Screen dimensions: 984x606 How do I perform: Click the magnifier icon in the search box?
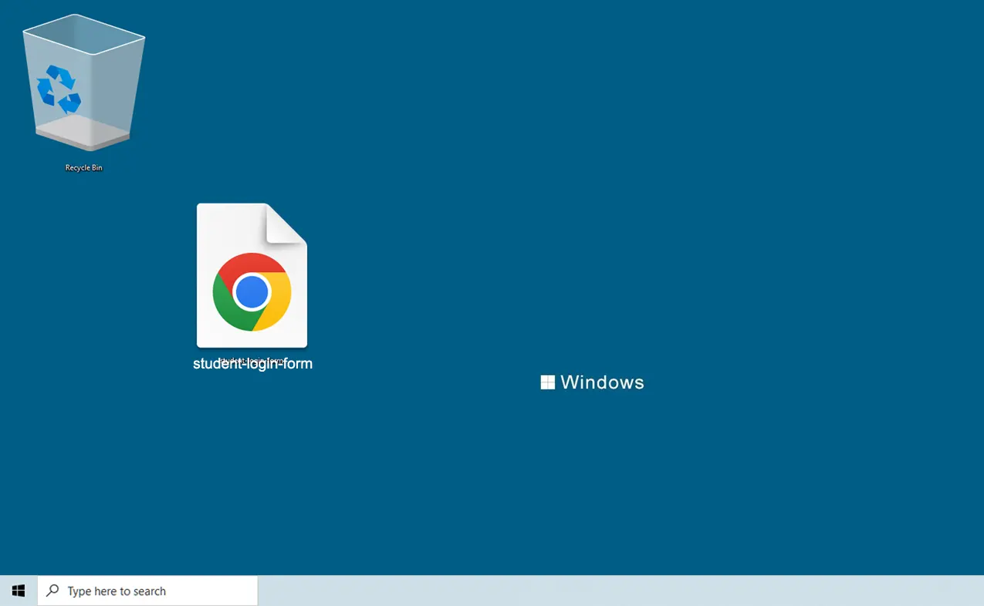(x=52, y=591)
